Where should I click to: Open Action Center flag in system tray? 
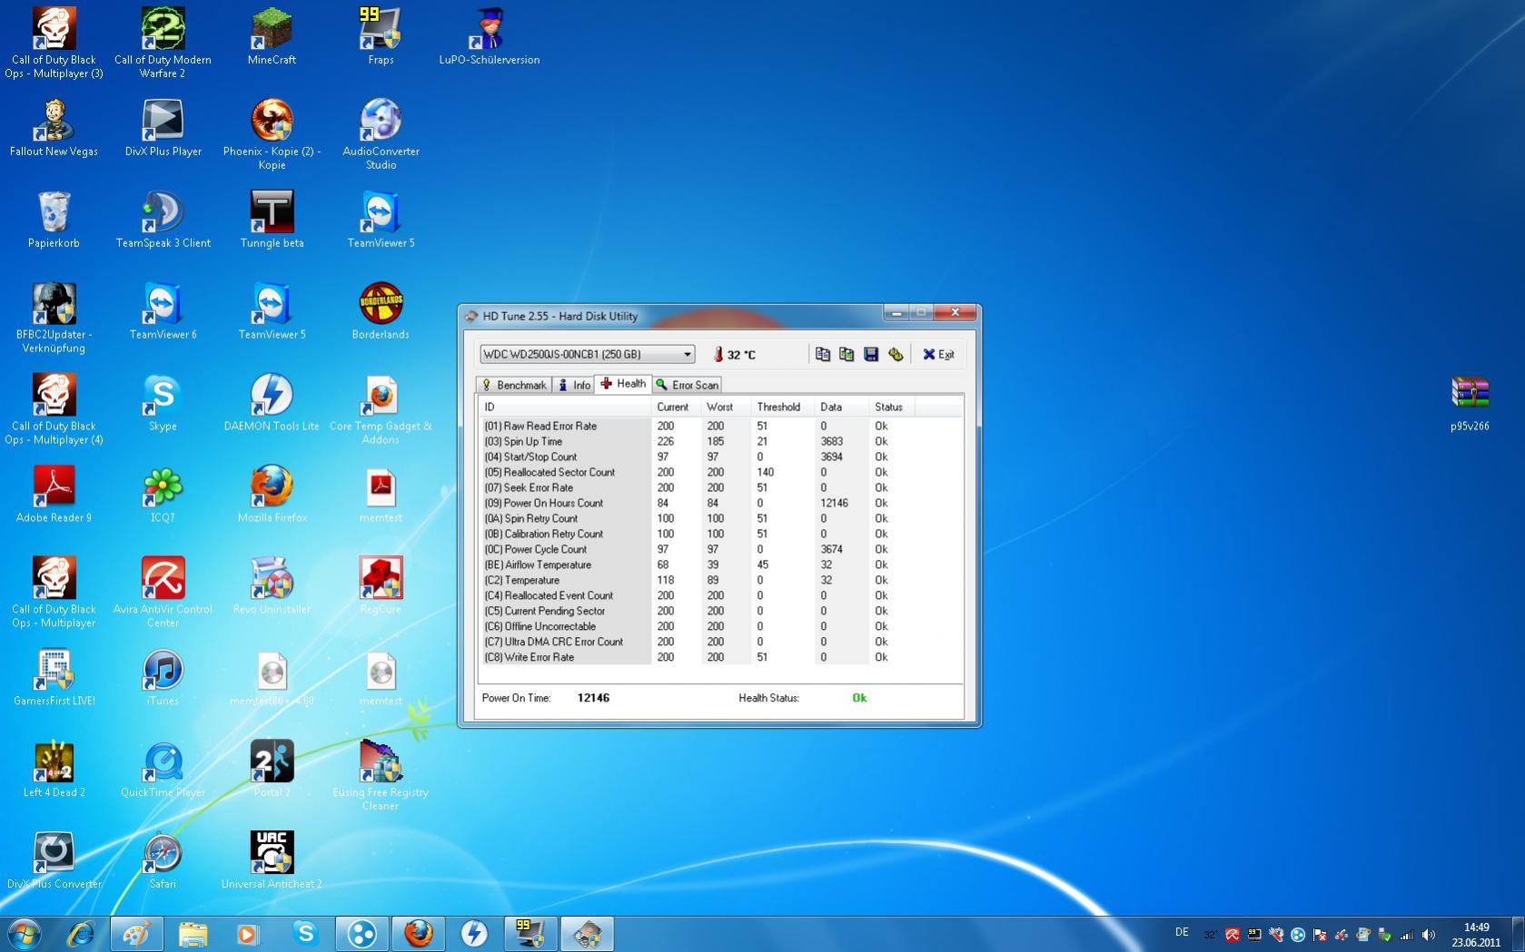[1320, 934]
